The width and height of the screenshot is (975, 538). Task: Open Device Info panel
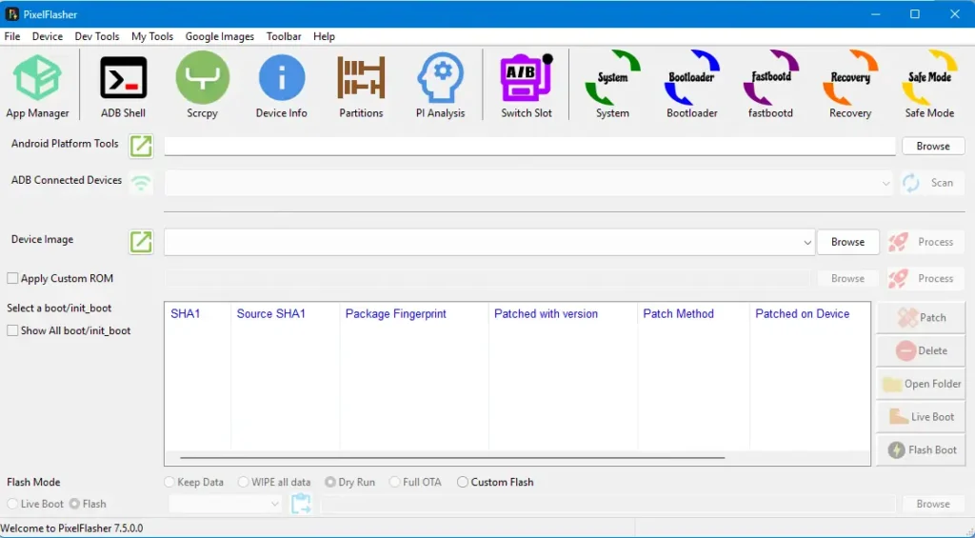[x=282, y=86]
